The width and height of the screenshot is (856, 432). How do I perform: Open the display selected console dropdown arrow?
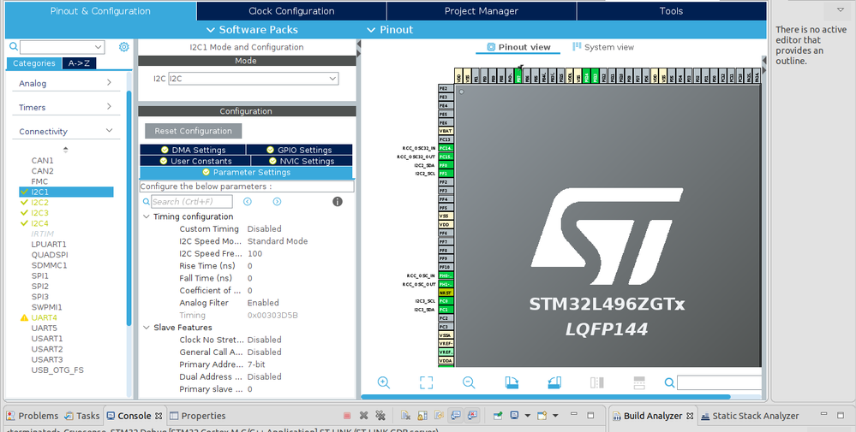click(527, 416)
